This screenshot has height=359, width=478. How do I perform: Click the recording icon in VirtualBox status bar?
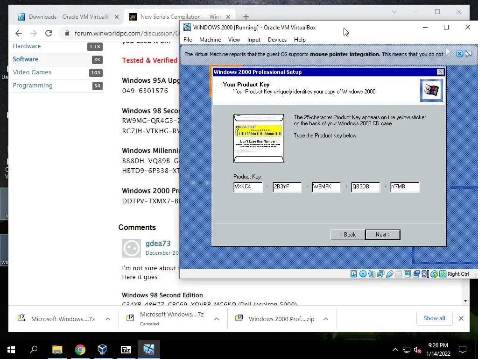pos(416,274)
